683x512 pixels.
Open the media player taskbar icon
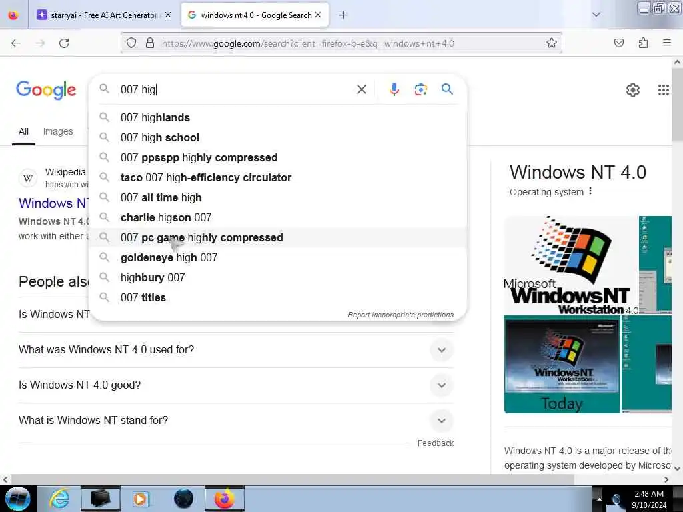click(x=140, y=499)
